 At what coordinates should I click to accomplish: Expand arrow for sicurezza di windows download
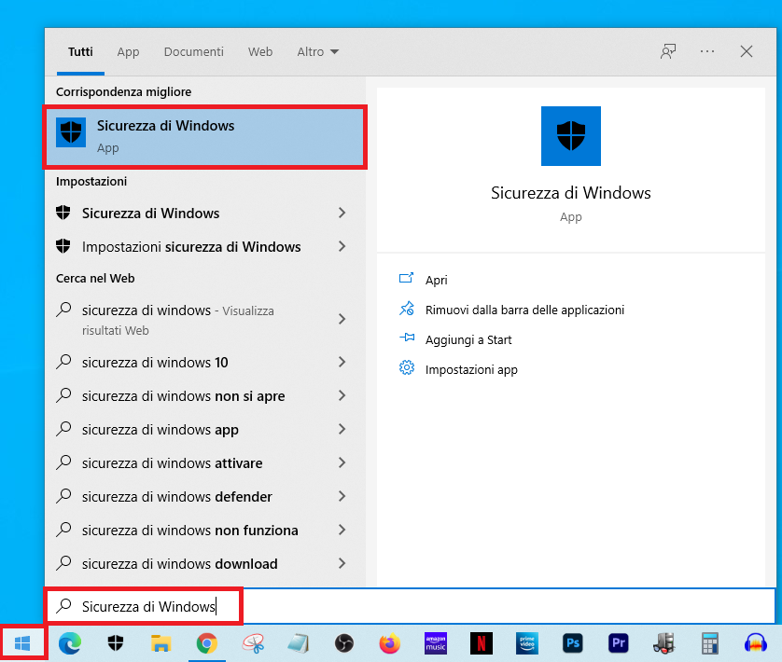tap(342, 563)
